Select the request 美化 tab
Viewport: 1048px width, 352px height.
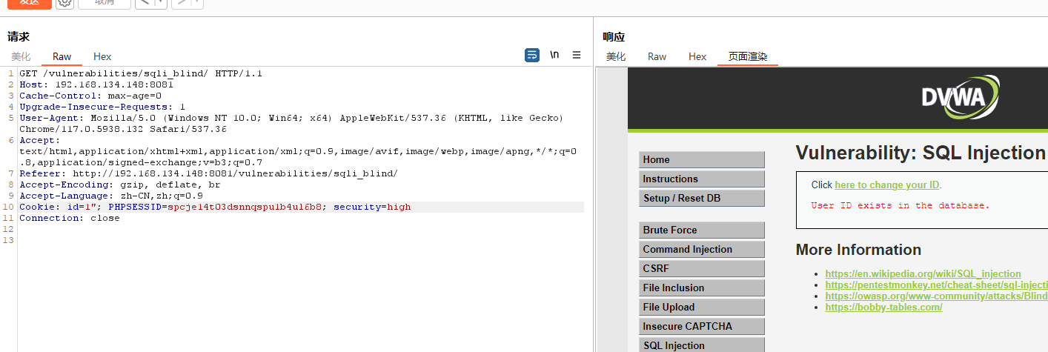21,56
